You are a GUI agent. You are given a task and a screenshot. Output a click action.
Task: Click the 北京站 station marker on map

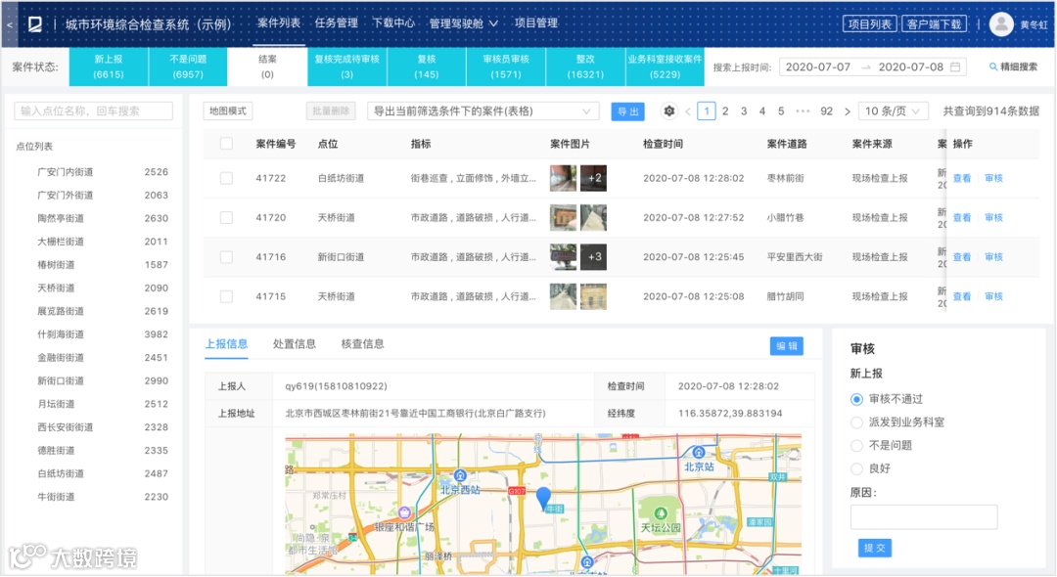click(699, 453)
